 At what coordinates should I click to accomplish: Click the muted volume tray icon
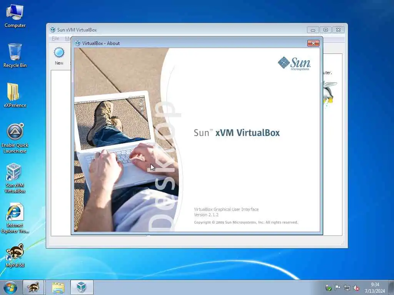[356, 288]
